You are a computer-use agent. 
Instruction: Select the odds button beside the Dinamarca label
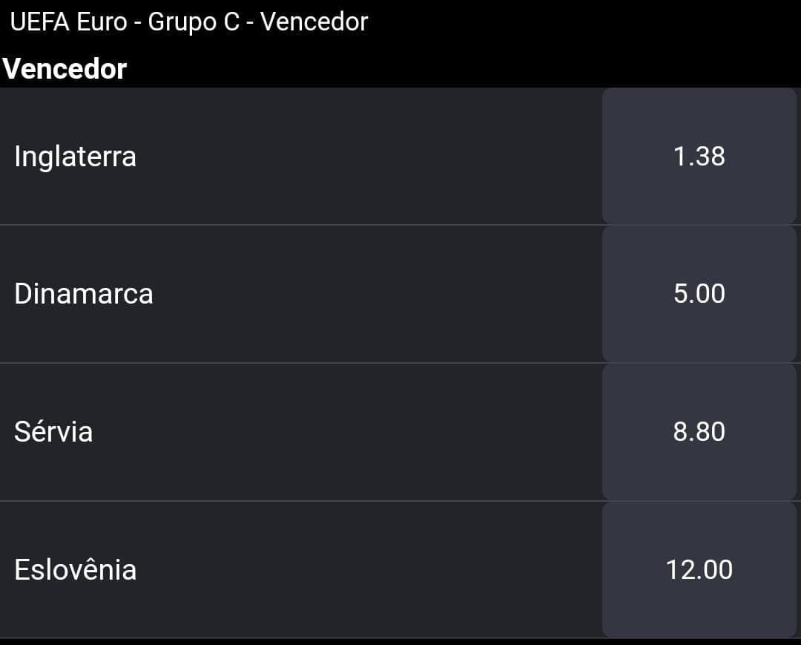699,294
